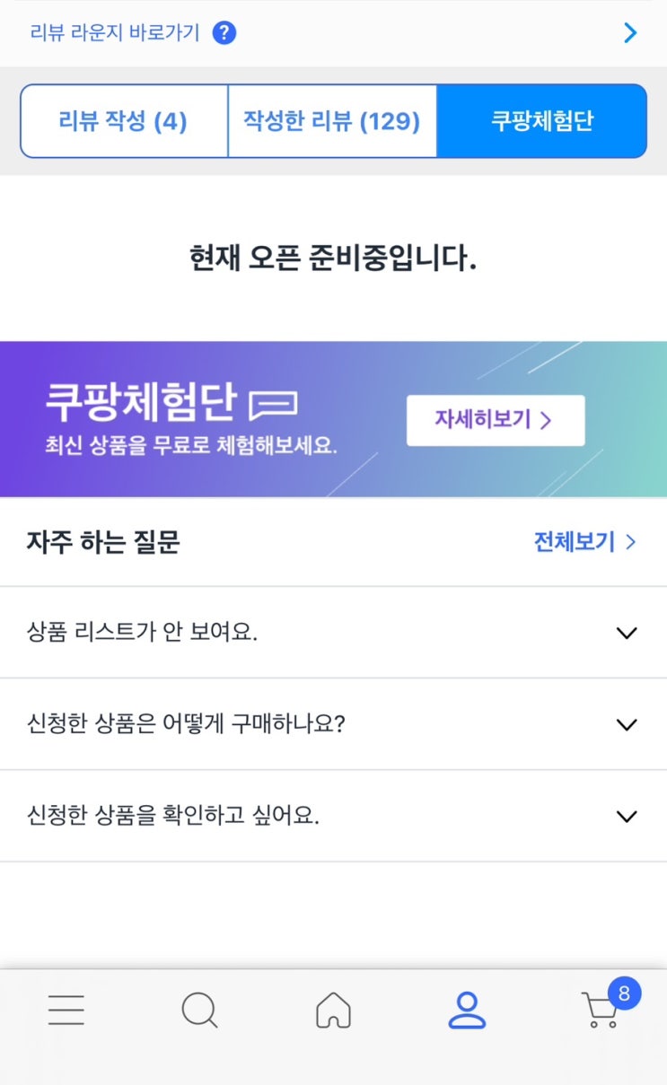The image size is (667, 1085).
Task: Tap the cart badge showing 8
Action: [624, 993]
